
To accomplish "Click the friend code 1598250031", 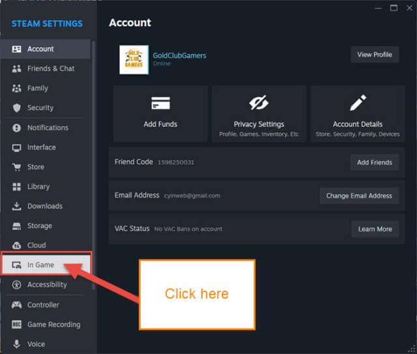I will tap(176, 162).
